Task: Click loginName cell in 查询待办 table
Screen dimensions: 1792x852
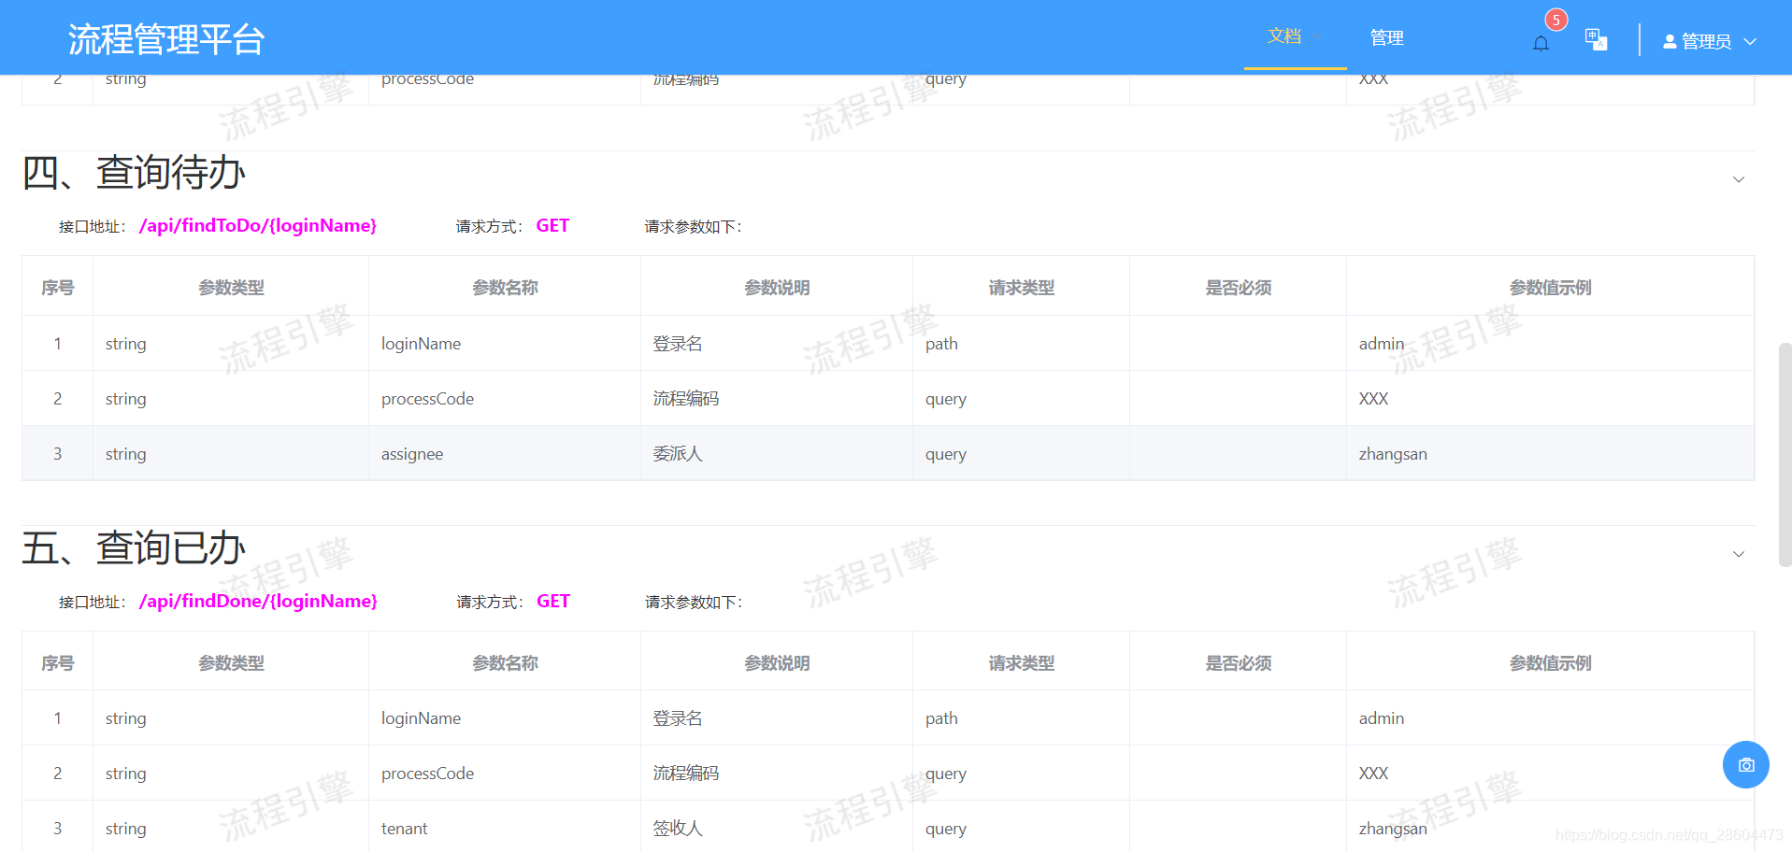Action: click(x=505, y=344)
